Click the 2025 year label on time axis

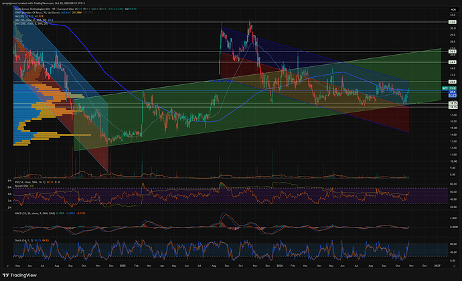[123, 266]
